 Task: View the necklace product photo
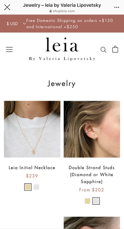(x=32, y=129)
